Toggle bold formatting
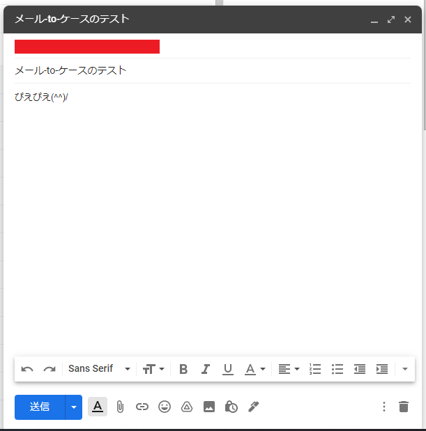This screenshot has height=431, width=426. 183,369
